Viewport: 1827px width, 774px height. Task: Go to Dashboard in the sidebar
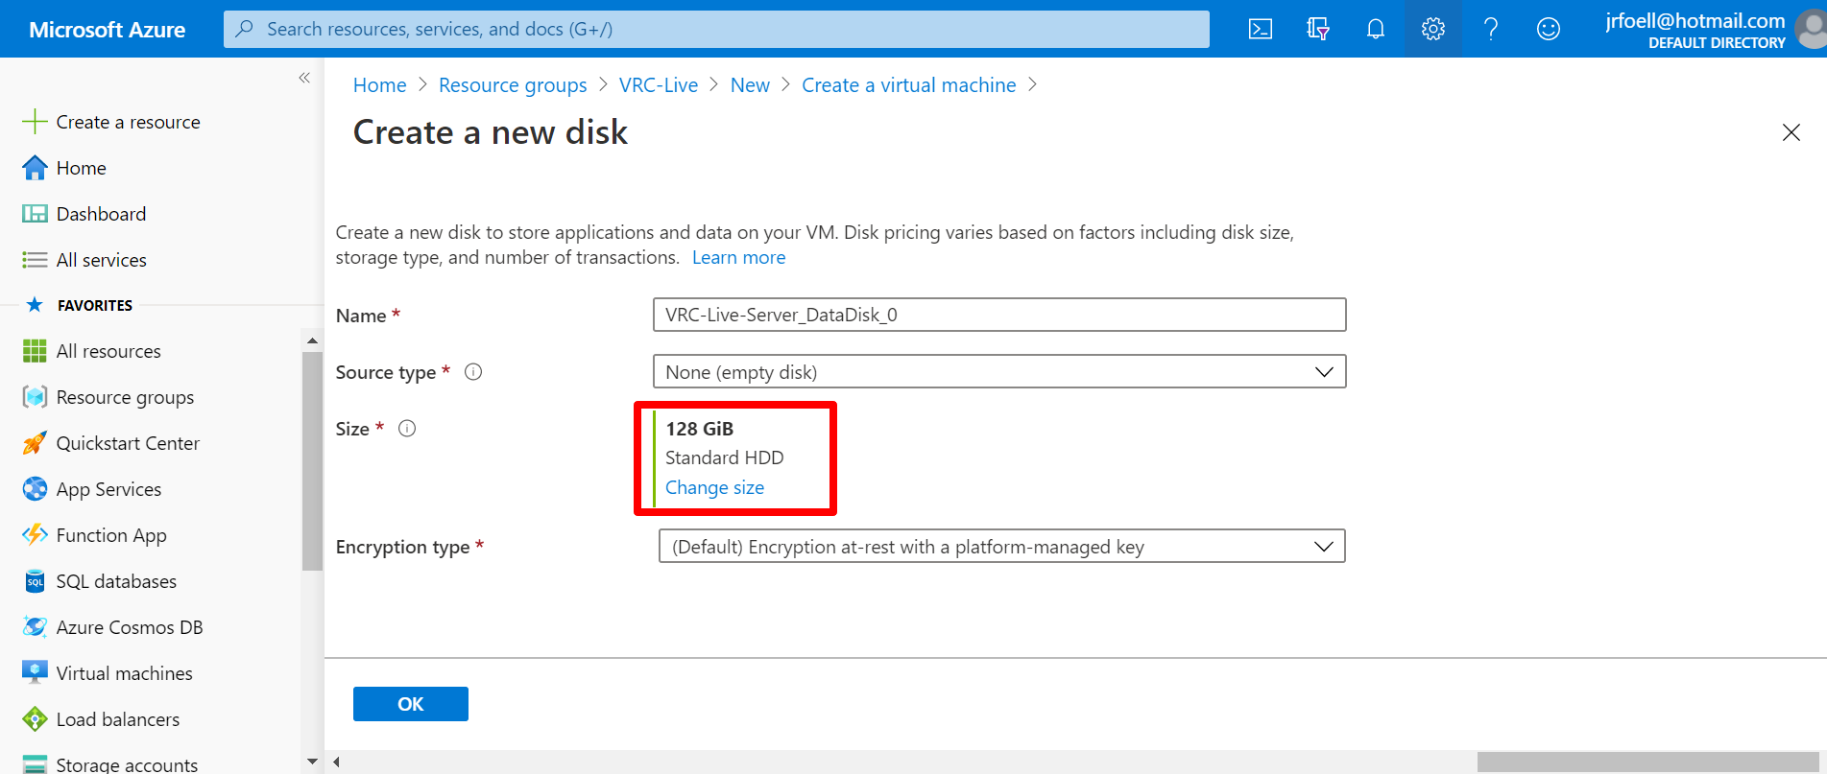pos(101,214)
